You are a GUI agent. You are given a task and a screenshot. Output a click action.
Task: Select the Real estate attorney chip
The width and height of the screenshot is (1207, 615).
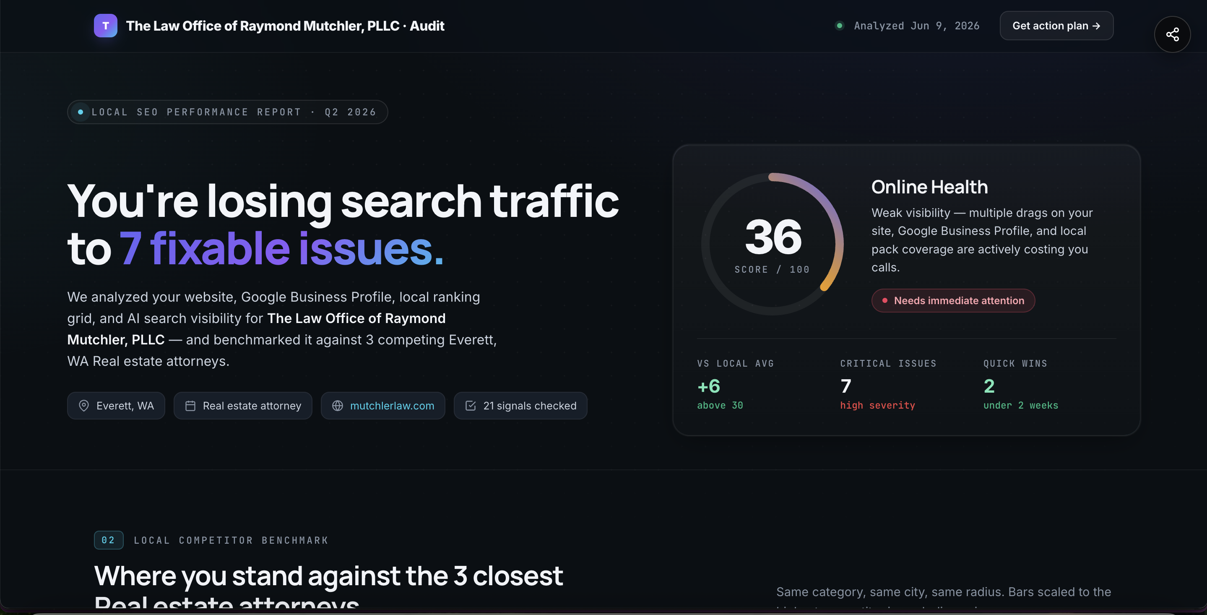243,406
